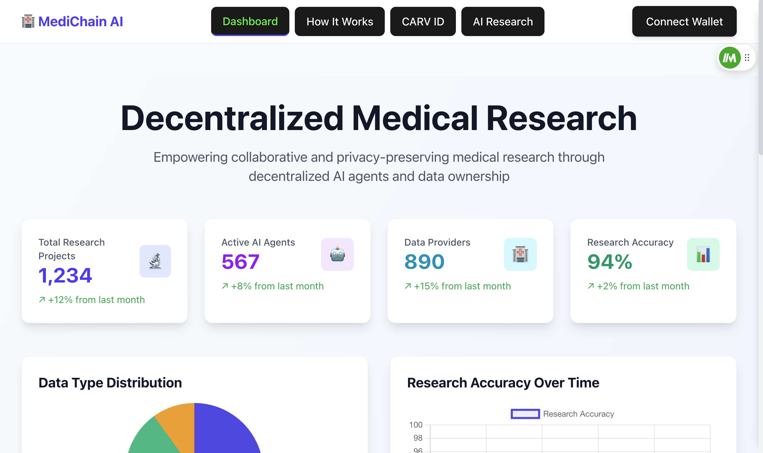
Task: Click the bar chart icon on Research Accuracy card
Action: click(x=703, y=255)
